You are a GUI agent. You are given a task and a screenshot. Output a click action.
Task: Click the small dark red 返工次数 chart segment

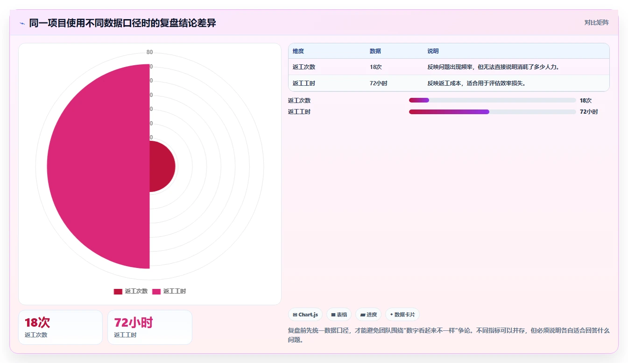[162, 166]
